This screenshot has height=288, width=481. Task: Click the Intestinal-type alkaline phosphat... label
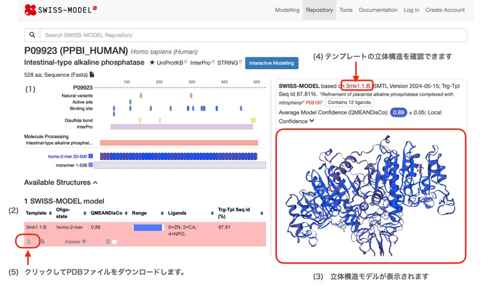59,143
